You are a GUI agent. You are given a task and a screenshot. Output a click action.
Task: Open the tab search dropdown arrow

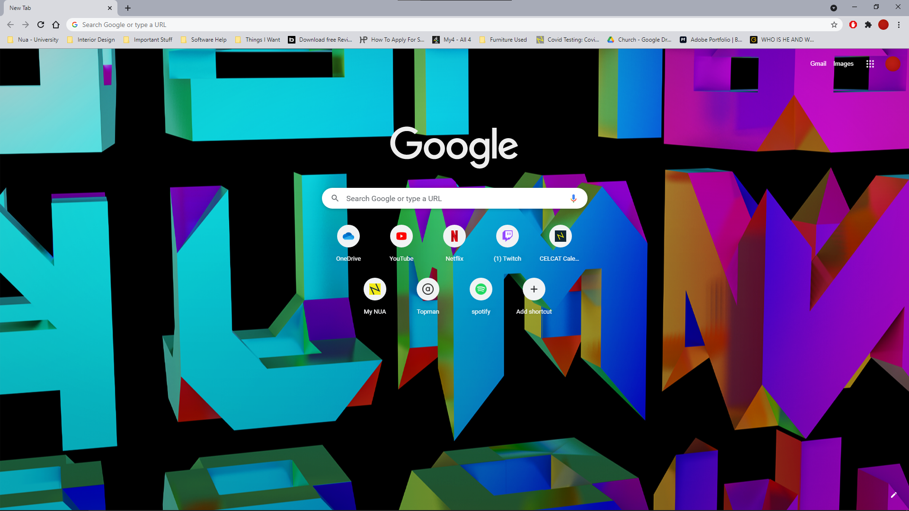(834, 8)
